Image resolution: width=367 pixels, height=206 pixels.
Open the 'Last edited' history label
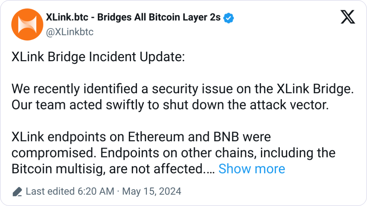click(50, 191)
